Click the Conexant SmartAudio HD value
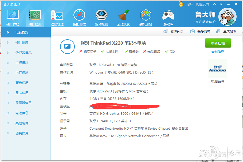Screen dimensions: 243x162 (x=139, y=128)
